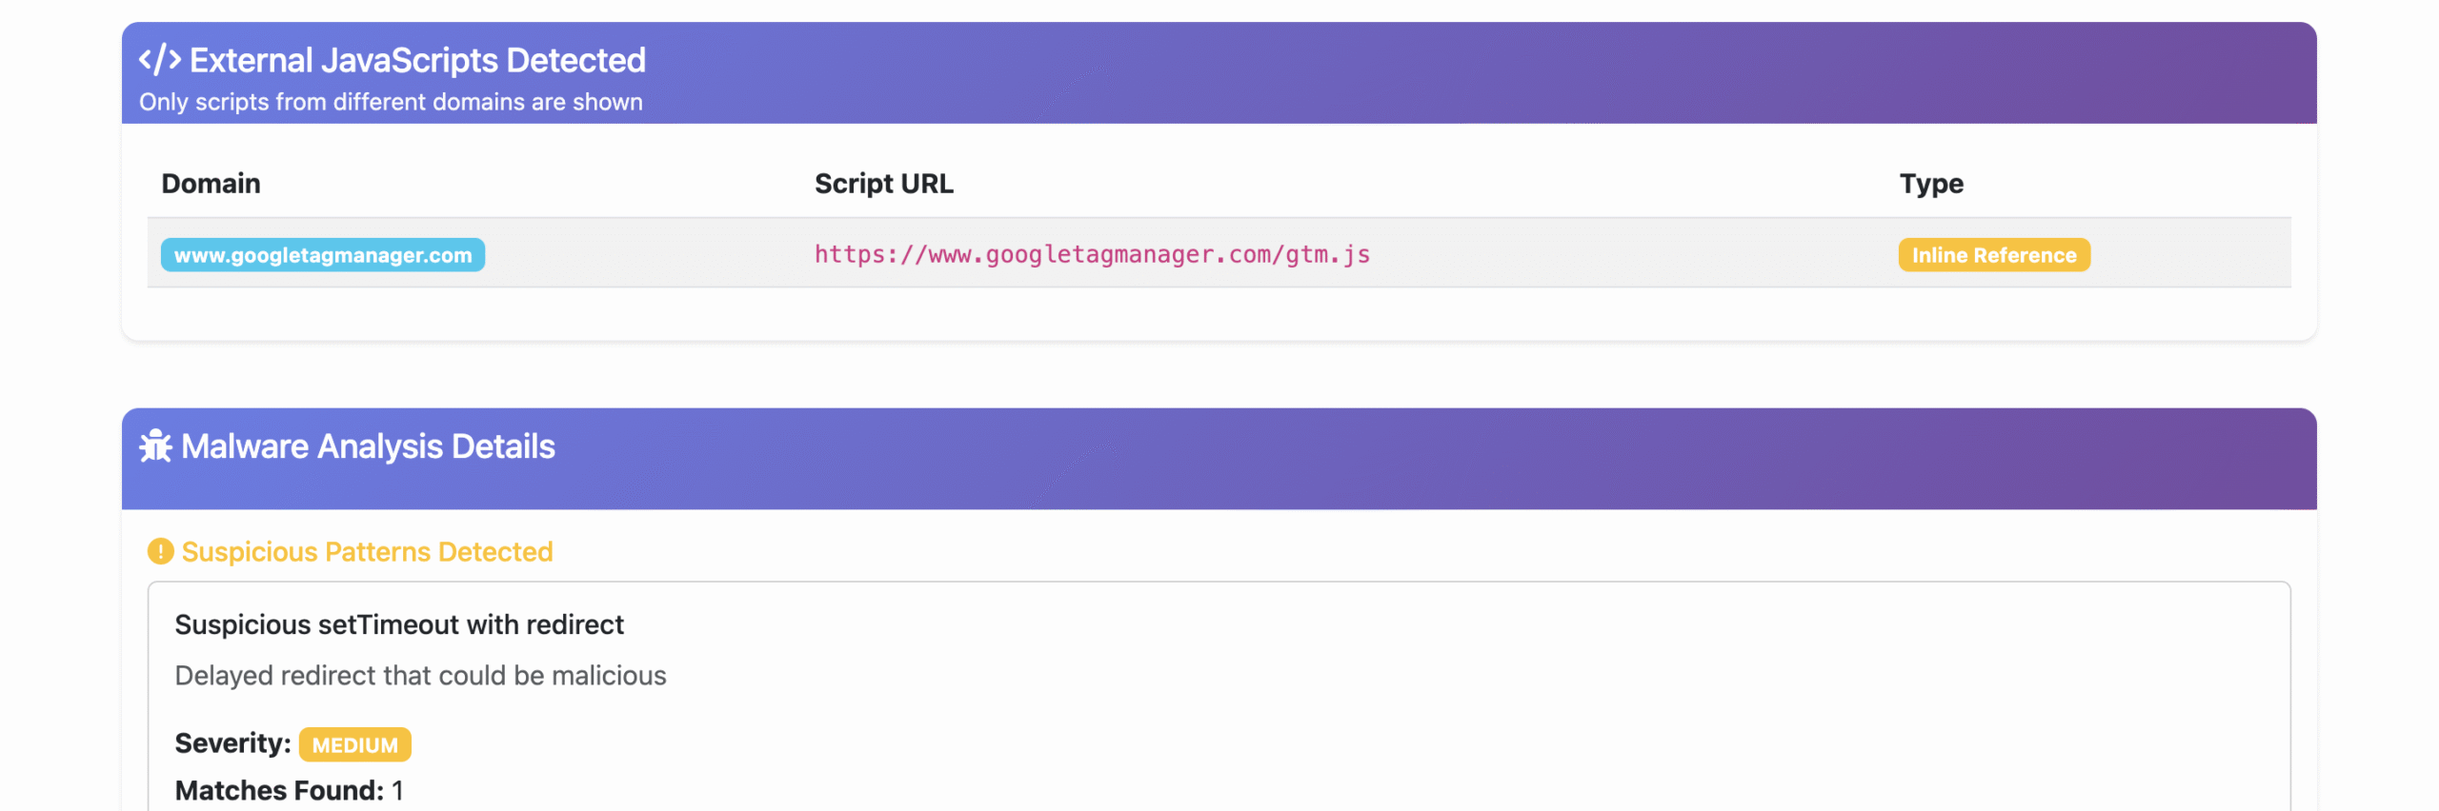Click the Type column header

click(x=1930, y=184)
